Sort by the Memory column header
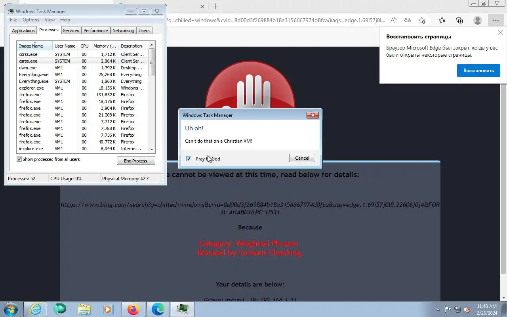507x317 pixels. (x=105, y=46)
